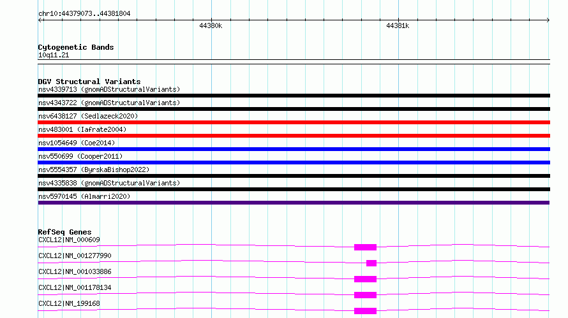The width and height of the screenshot is (568, 318).
Task: Click transcript label CXCL12|NM_001277990
Action: click(75, 256)
